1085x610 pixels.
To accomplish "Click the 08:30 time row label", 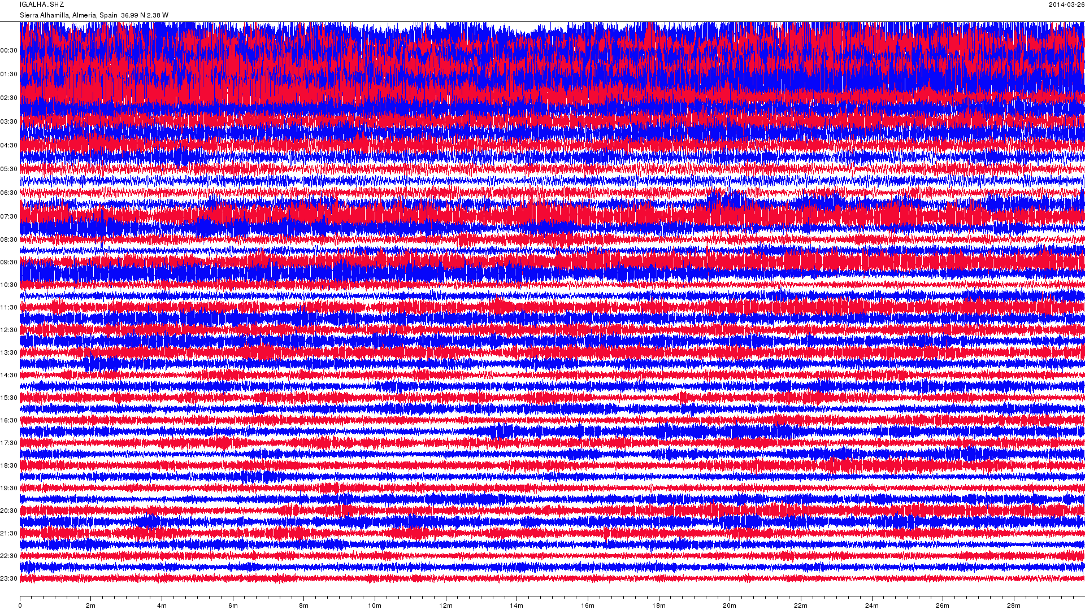I will tap(9, 240).
